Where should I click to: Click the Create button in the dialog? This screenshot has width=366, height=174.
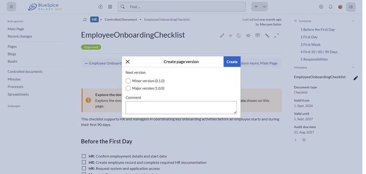click(x=232, y=61)
